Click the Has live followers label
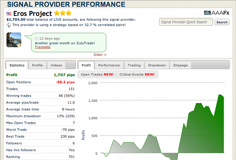The image size is (236, 160). click(x=21, y=150)
